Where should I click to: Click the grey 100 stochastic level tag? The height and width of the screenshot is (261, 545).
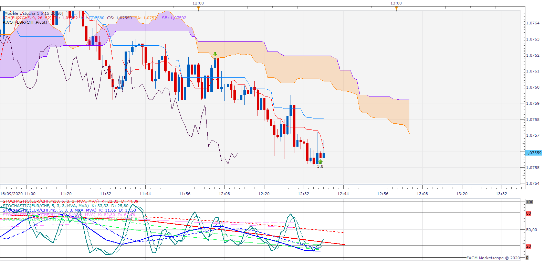pyautogui.click(x=530, y=202)
